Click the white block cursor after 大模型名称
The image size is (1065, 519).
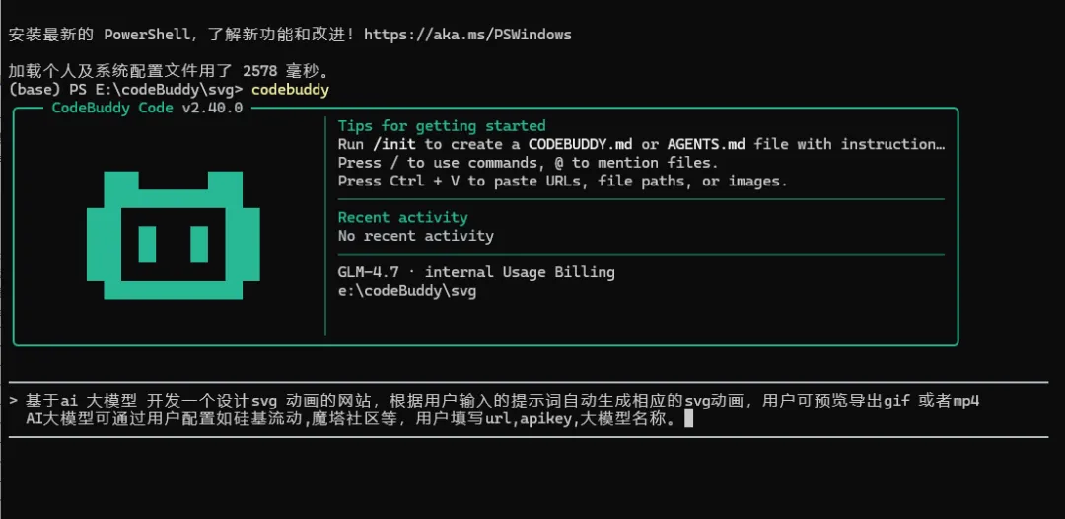688,418
